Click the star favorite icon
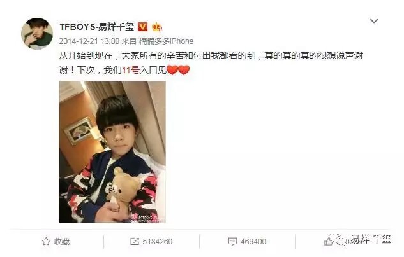Viewport: 404px width, 257px height. tap(46, 241)
